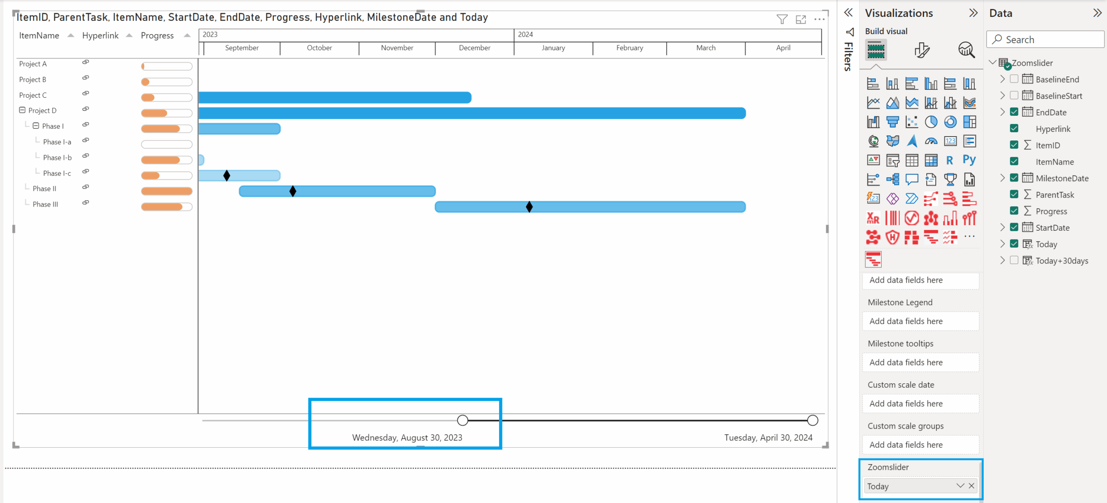Image resolution: width=1107 pixels, height=503 pixels.
Task: Enable the BaselineEnd field checkbox
Action: (x=1014, y=79)
